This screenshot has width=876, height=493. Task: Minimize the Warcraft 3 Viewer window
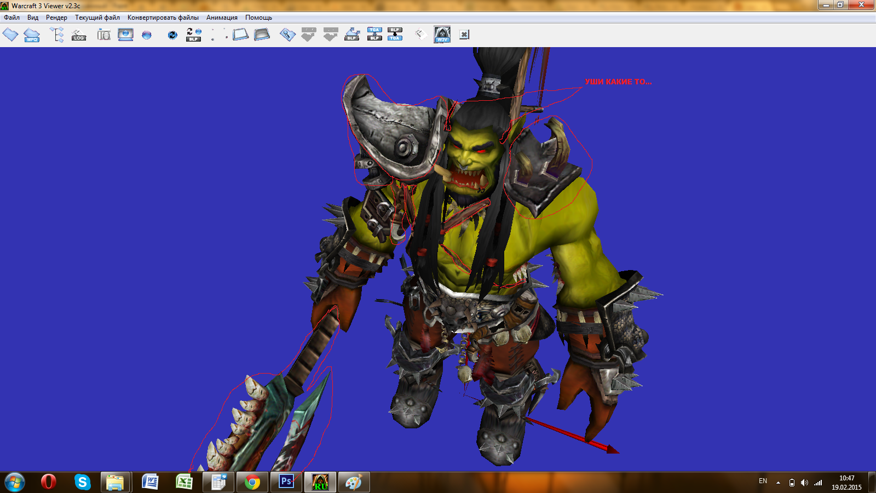pos(827,5)
